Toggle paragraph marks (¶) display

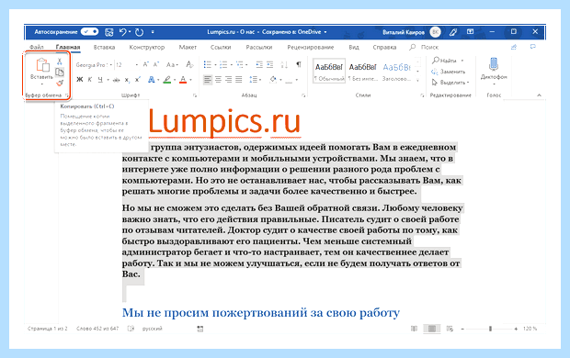299,64
